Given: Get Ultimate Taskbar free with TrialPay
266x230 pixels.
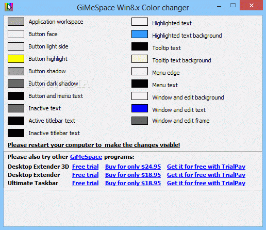Looking at the screenshot, I should (206, 183).
